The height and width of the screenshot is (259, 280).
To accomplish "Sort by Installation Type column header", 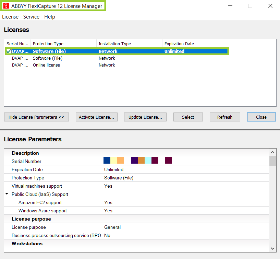I will tap(129, 44).
